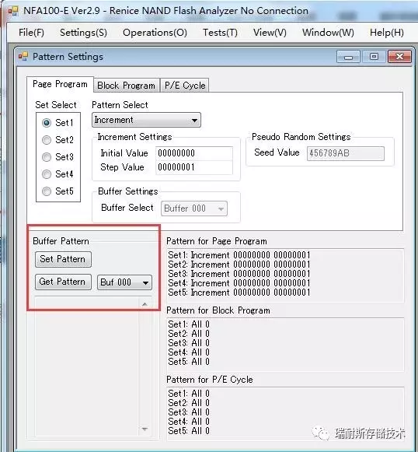The height and width of the screenshot is (452, 418).
Task: Click the 'Set5: Increment 00000000 00000001' line
Action: (x=239, y=293)
